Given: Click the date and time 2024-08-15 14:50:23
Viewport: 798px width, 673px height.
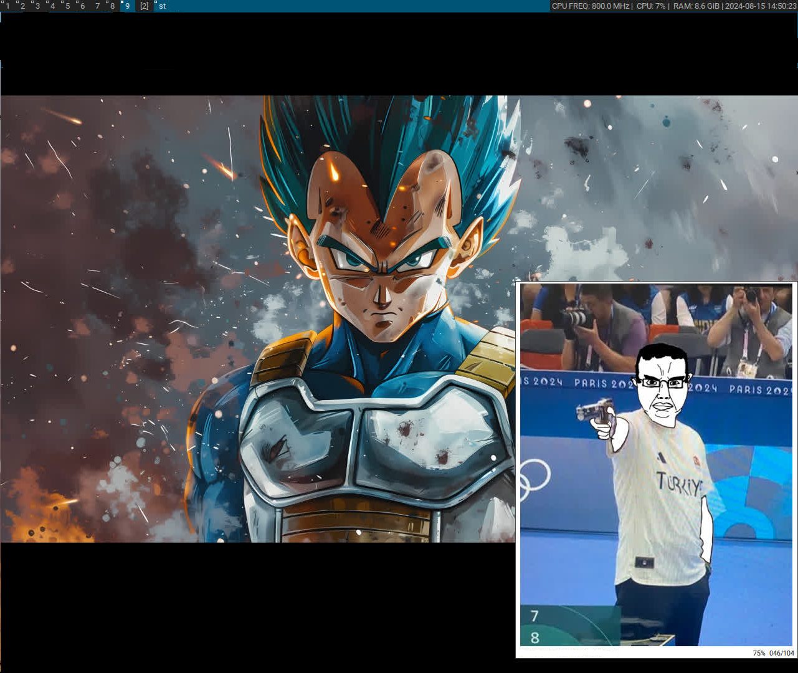Looking at the screenshot, I should click(761, 6).
